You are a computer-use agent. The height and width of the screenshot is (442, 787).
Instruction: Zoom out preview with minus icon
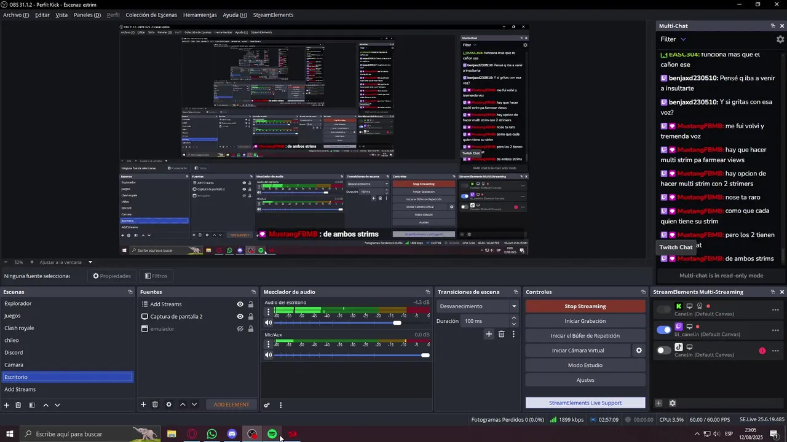coord(6,262)
